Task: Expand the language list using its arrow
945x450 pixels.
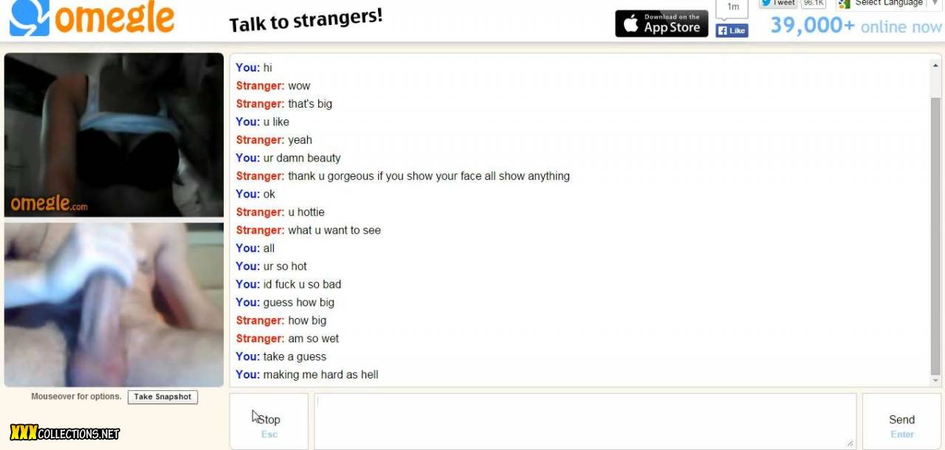Action: click(935, 3)
